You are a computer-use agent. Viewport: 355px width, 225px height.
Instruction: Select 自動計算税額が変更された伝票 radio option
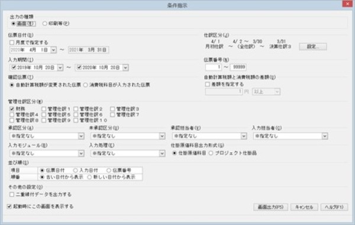(12, 85)
